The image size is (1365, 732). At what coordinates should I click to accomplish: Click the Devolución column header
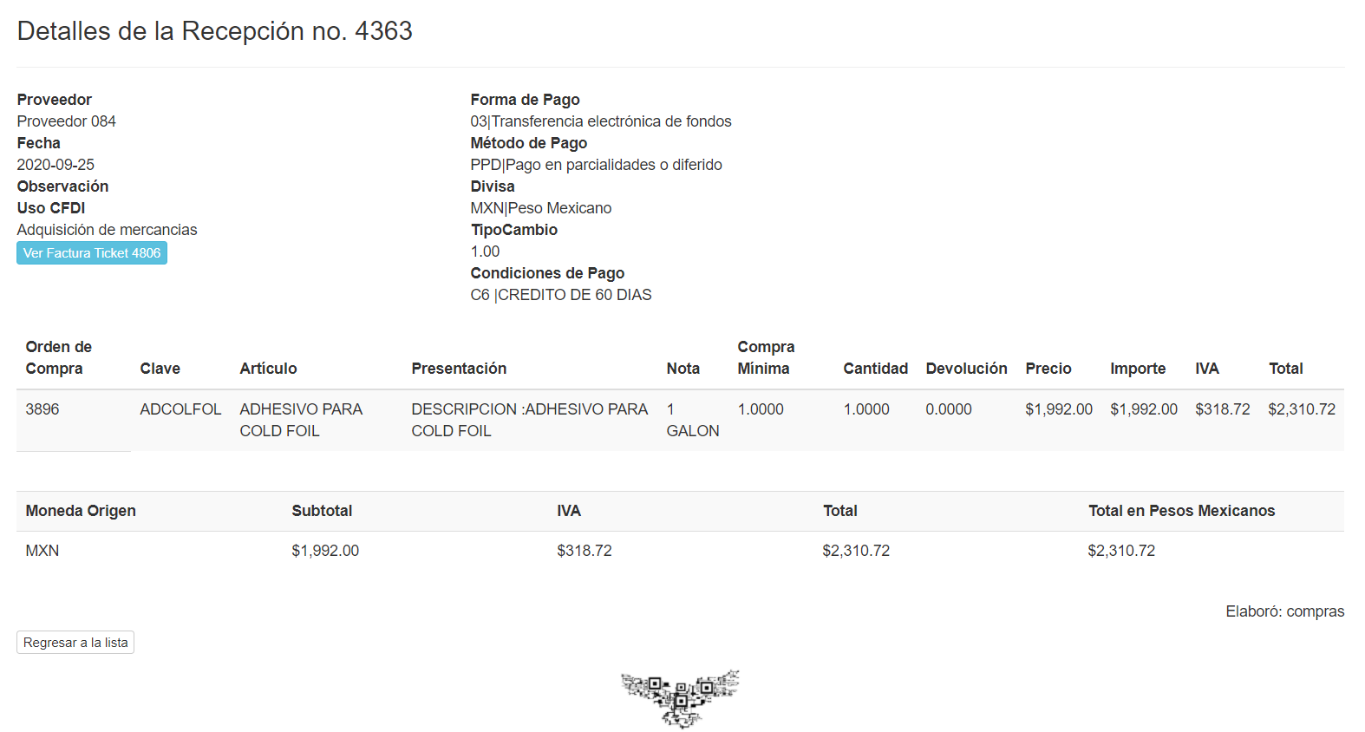966,369
